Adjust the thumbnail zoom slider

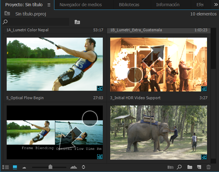[x=50, y=167]
